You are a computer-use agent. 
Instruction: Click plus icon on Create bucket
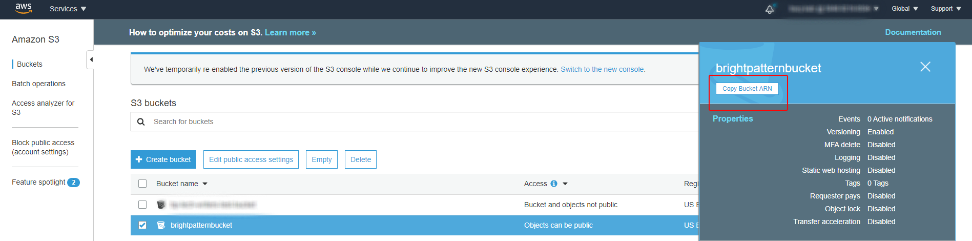(139, 159)
